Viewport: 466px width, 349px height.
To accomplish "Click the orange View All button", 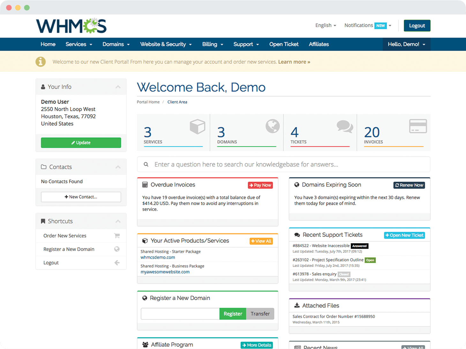I will pyautogui.click(x=261, y=241).
